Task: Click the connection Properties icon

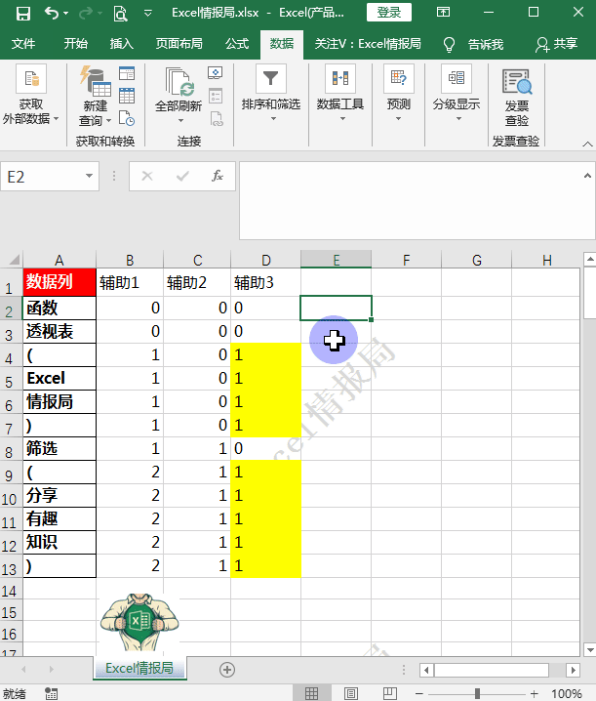Action: coord(216,96)
